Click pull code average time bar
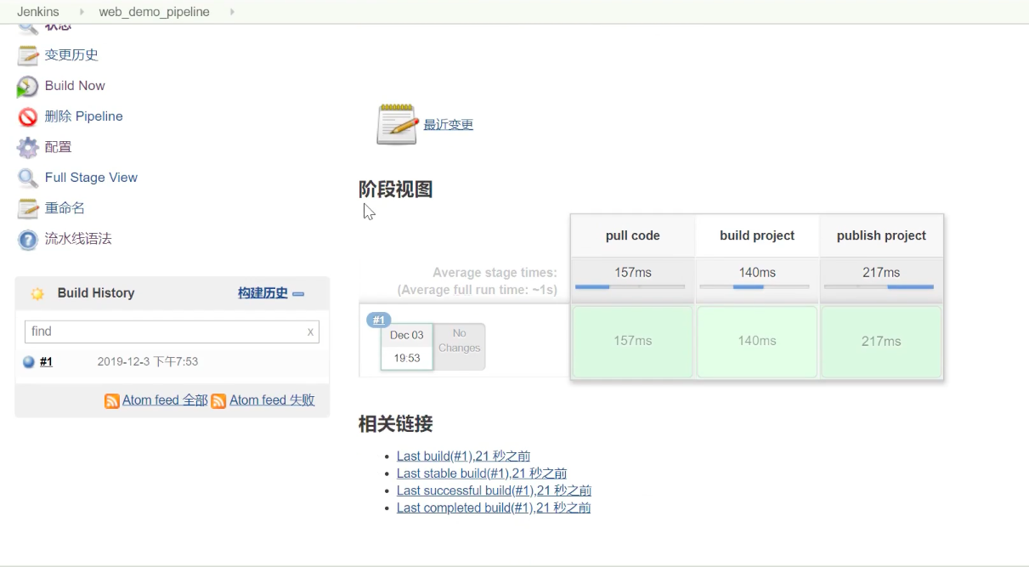 pos(630,287)
